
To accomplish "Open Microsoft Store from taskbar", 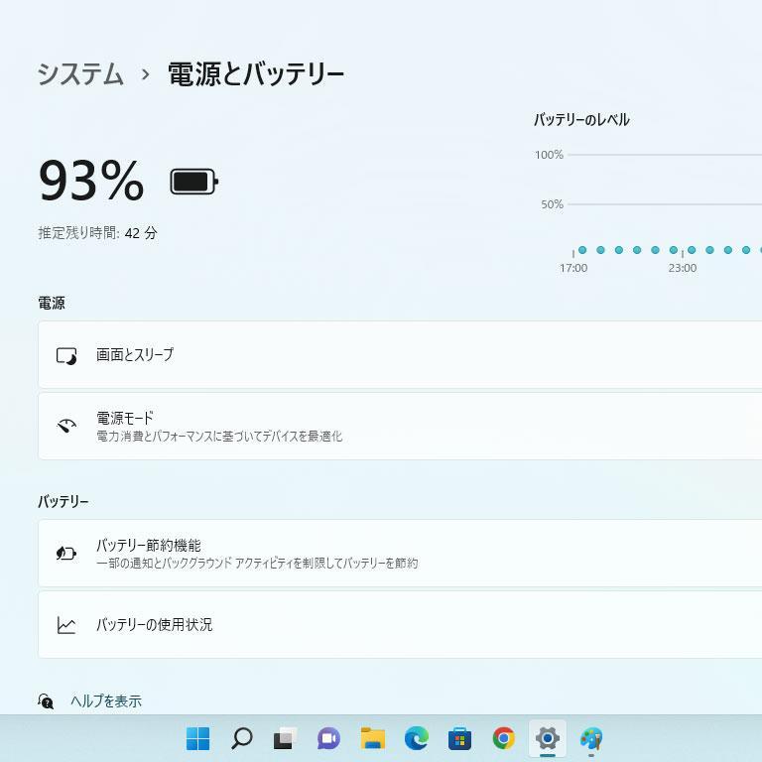I will [x=459, y=738].
